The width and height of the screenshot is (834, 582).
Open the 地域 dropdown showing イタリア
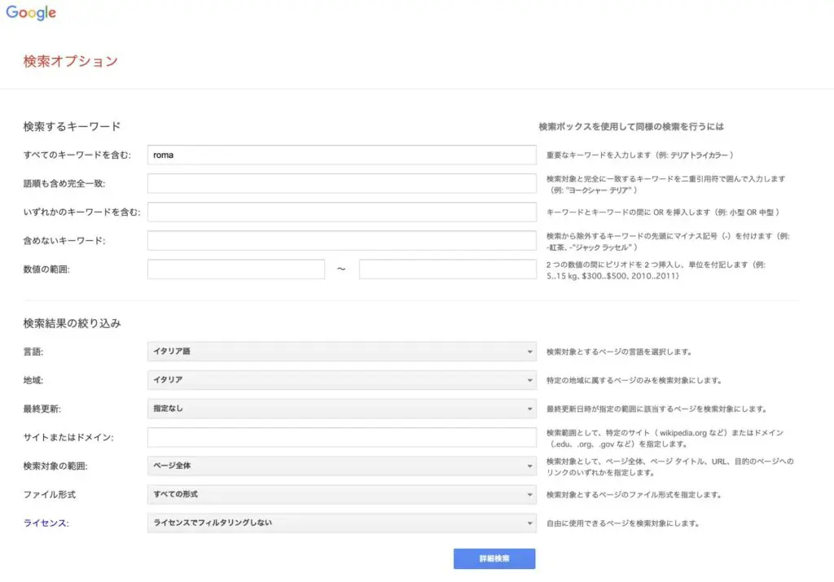[341, 380]
